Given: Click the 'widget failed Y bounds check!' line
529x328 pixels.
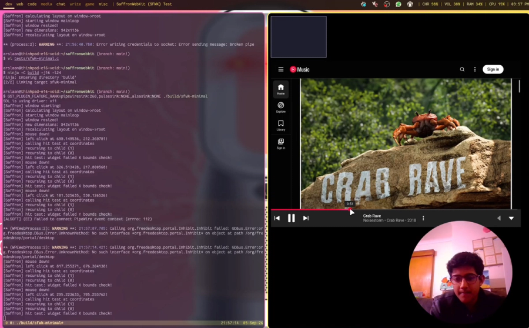Looking at the screenshot, I should point(58,215).
